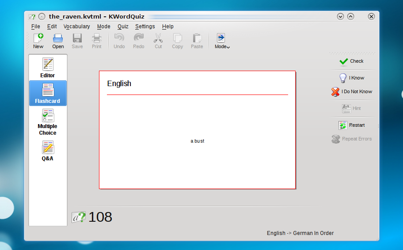Open the Vocabulary menu
This screenshot has width=403, height=250.
click(76, 27)
